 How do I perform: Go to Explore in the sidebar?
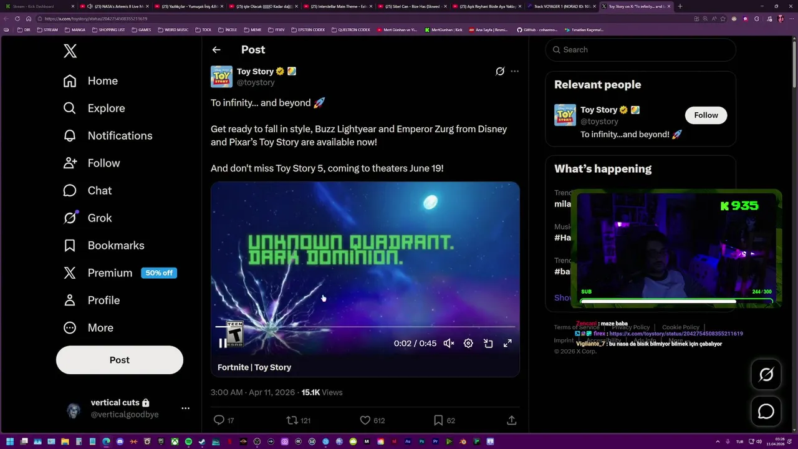click(94, 109)
